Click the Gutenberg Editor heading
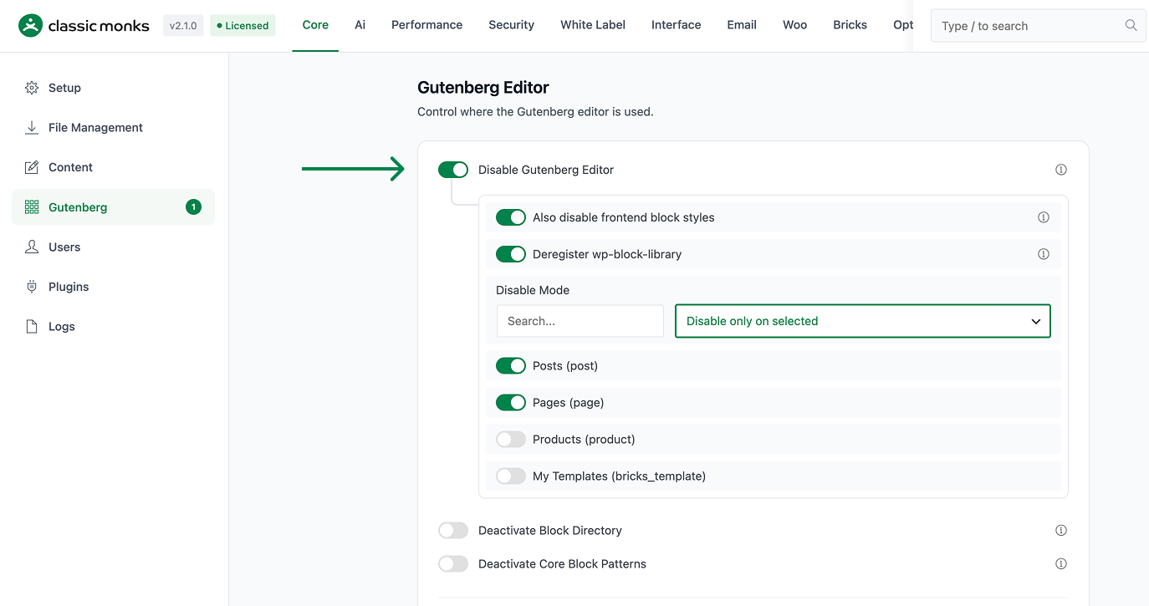 pos(483,88)
